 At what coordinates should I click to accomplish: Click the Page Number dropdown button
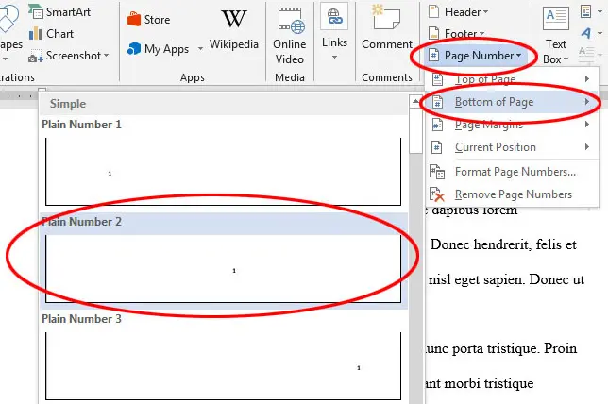[x=477, y=56]
